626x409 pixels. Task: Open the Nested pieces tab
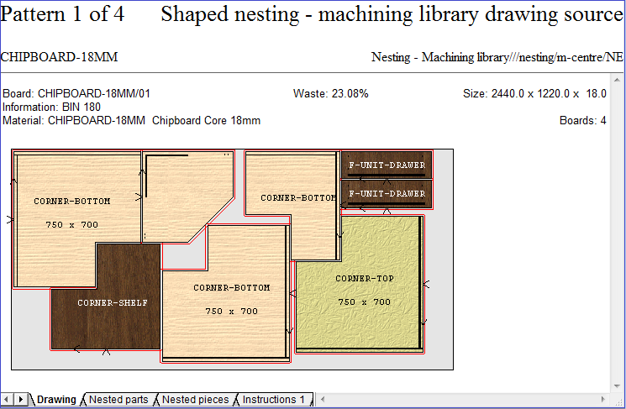coord(194,400)
